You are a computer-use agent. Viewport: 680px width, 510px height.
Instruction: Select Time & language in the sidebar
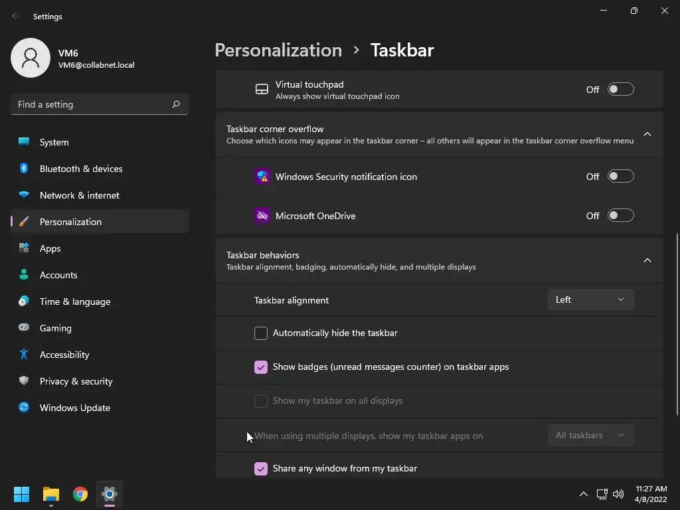pos(74,301)
